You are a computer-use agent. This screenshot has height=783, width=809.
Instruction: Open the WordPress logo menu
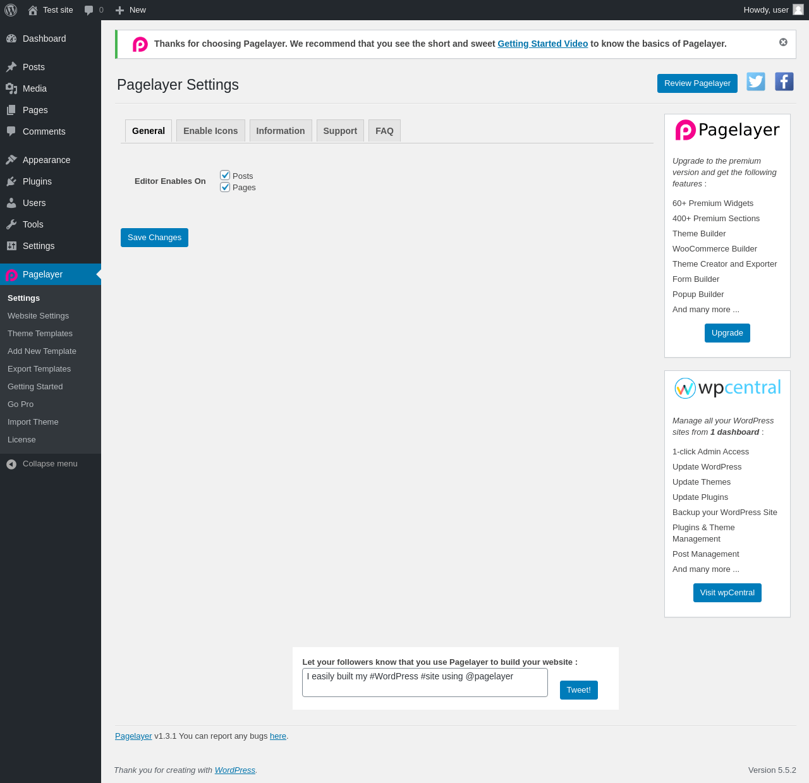(x=11, y=10)
